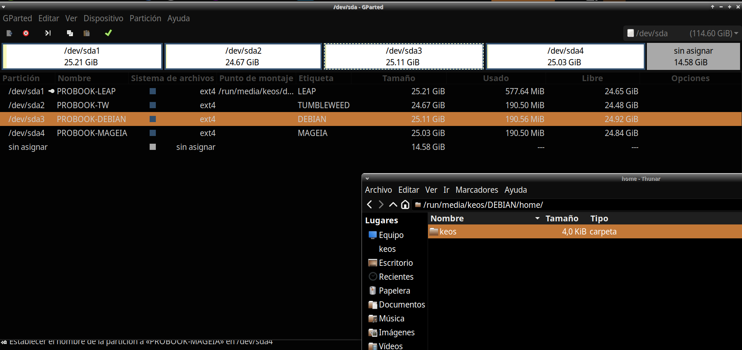Click the ext4 color square for PROBOOK-TW
The width and height of the screenshot is (742, 350).
[x=153, y=105]
